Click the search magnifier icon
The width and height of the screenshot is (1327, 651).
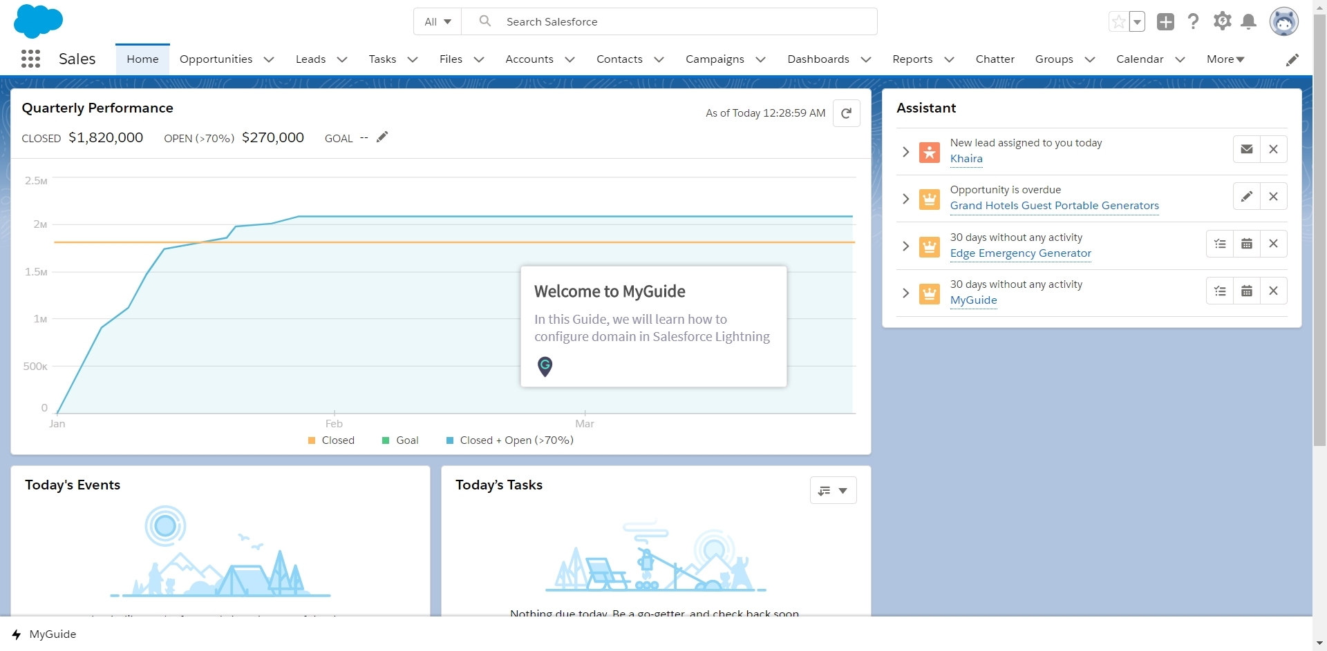[x=485, y=21]
